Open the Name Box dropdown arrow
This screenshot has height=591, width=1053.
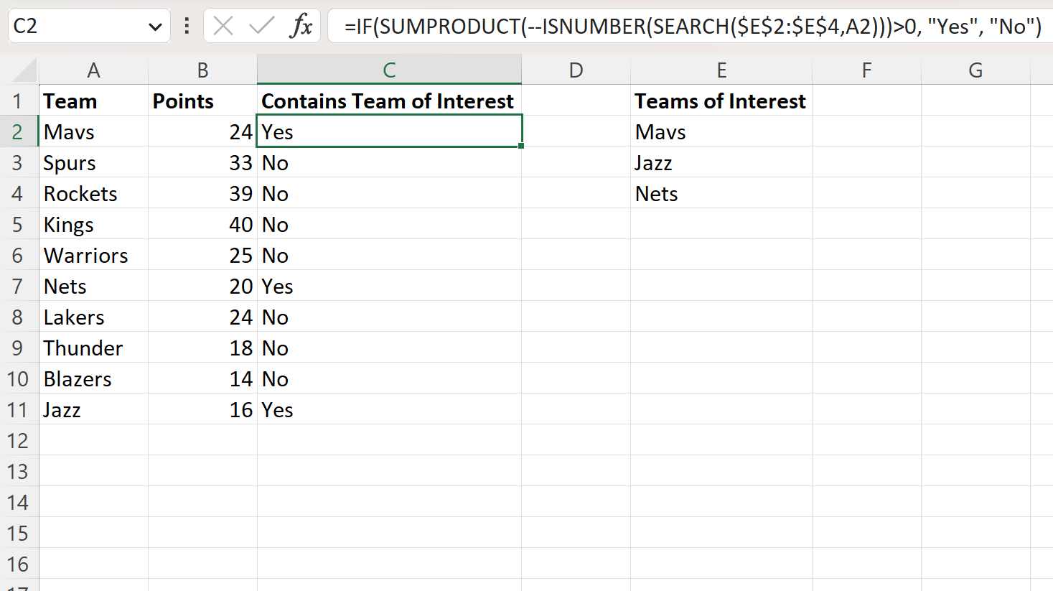[x=156, y=26]
